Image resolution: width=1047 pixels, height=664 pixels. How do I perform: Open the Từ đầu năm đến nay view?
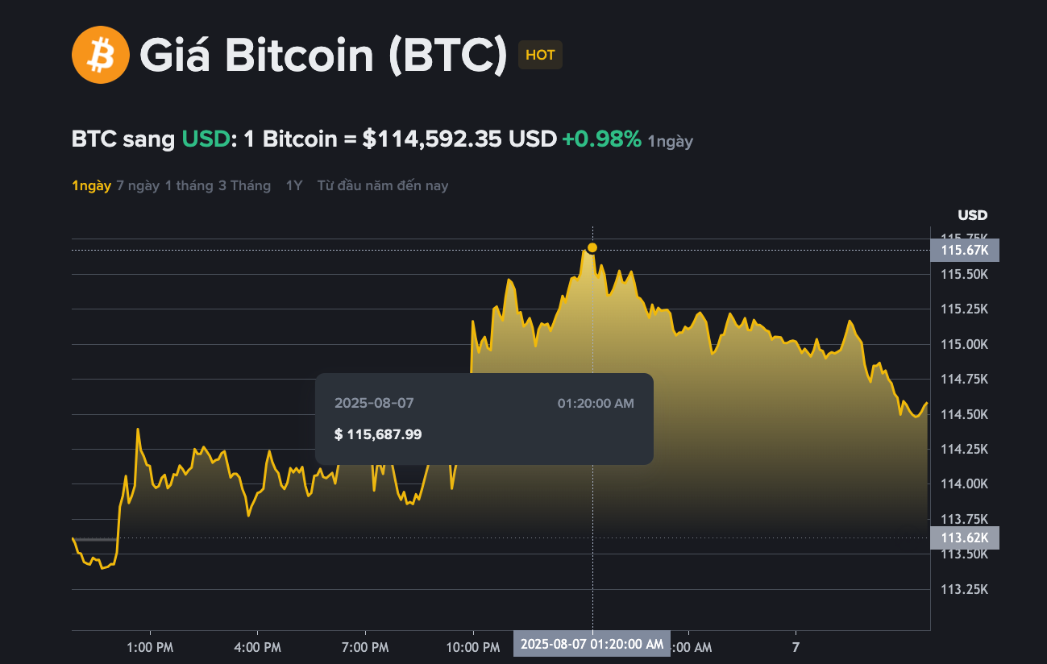pyautogui.click(x=382, y=185)
